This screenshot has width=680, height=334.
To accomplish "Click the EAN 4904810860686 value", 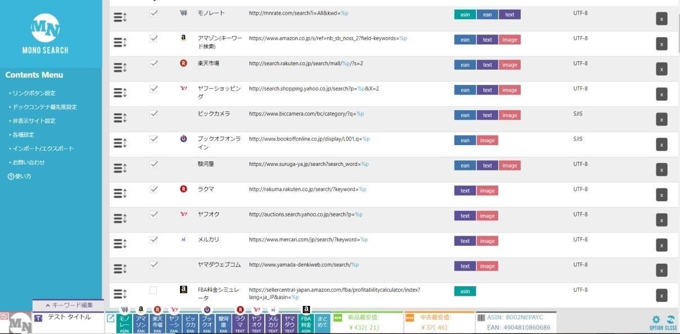I will pos(519,327).
